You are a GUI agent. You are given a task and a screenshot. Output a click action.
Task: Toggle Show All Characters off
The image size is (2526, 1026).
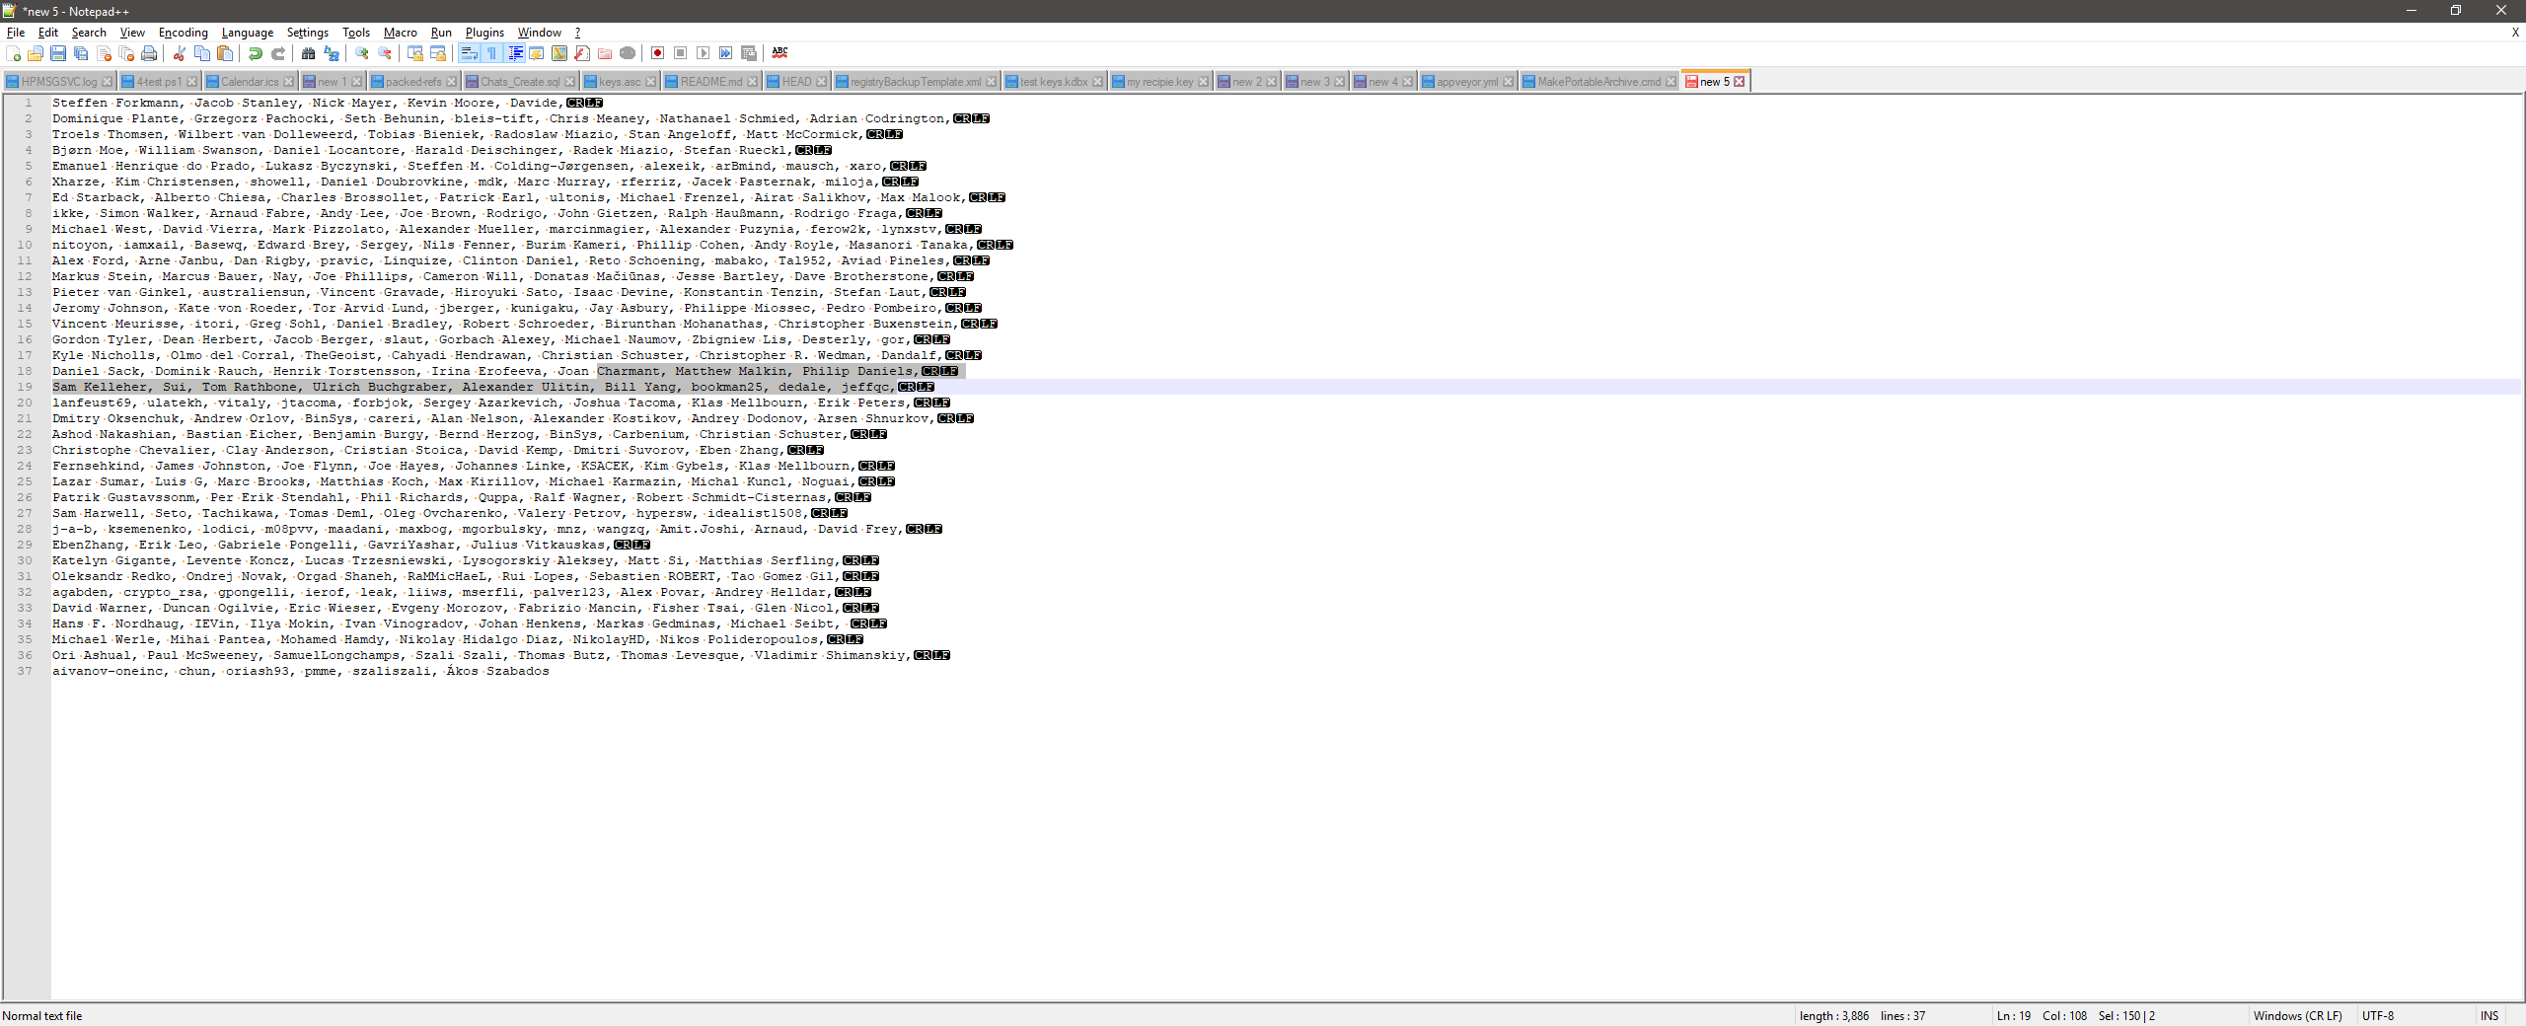click(493, 53)
